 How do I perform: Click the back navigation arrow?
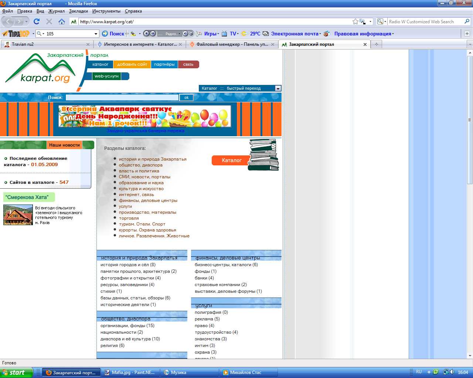click(x=8, y=21)
